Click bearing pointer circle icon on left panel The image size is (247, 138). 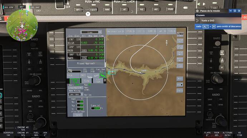[29, 62]
